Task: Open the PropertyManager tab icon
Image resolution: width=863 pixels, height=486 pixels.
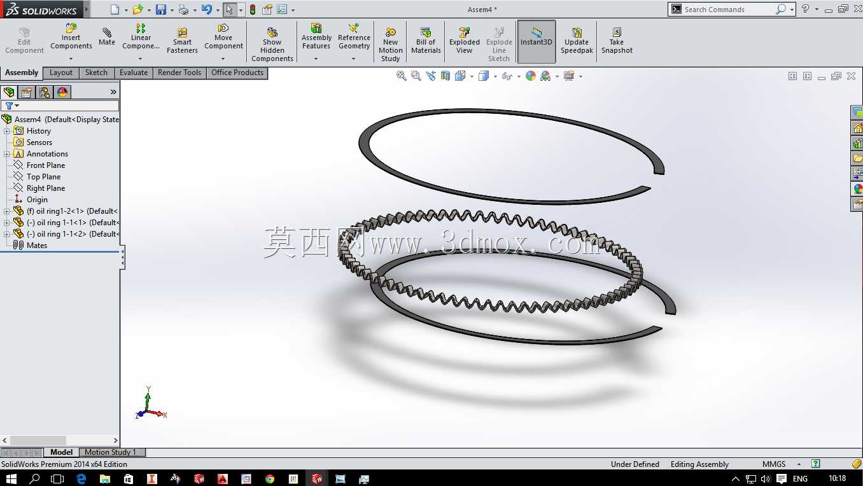Action: (x=27, y=92)
